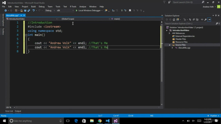Collapse the Source Files tree node
The image size is (221, 124).
point(170,45)
